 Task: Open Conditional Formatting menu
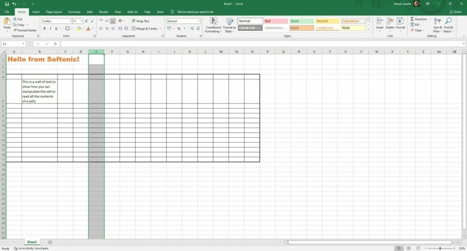click(213, 25)
